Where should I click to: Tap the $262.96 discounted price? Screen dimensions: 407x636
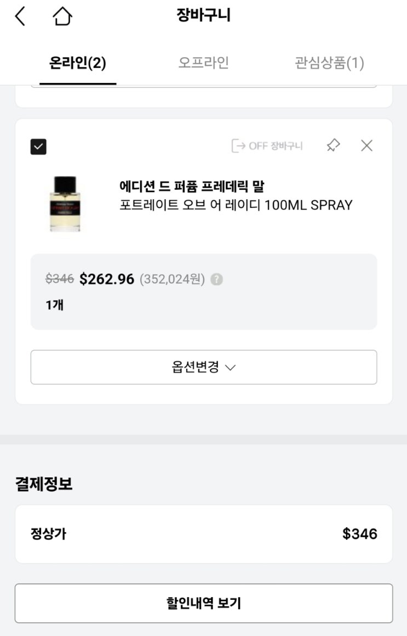click(x=106, y=279)
